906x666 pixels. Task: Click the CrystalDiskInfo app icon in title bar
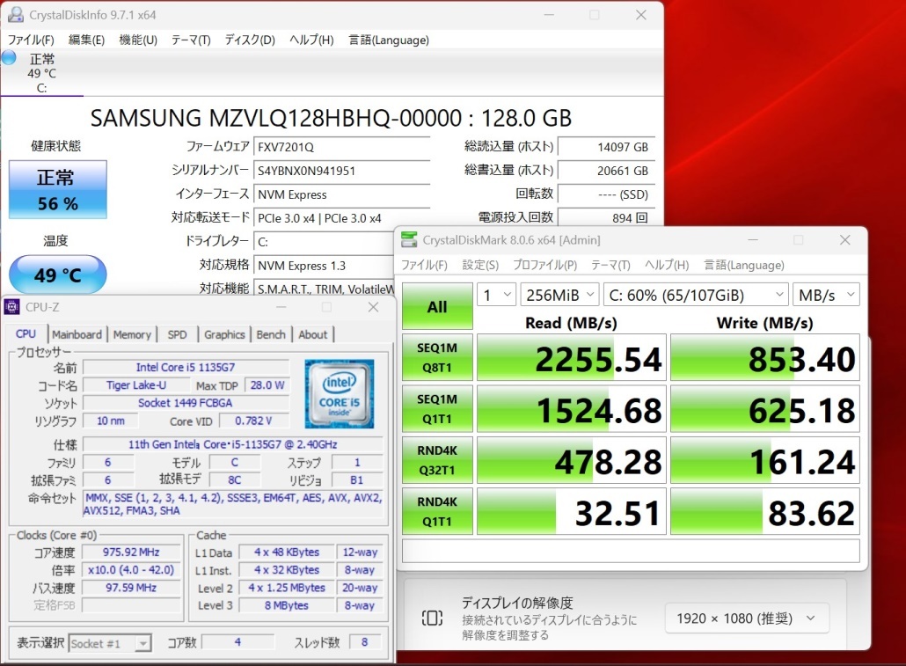pos(16,15)
